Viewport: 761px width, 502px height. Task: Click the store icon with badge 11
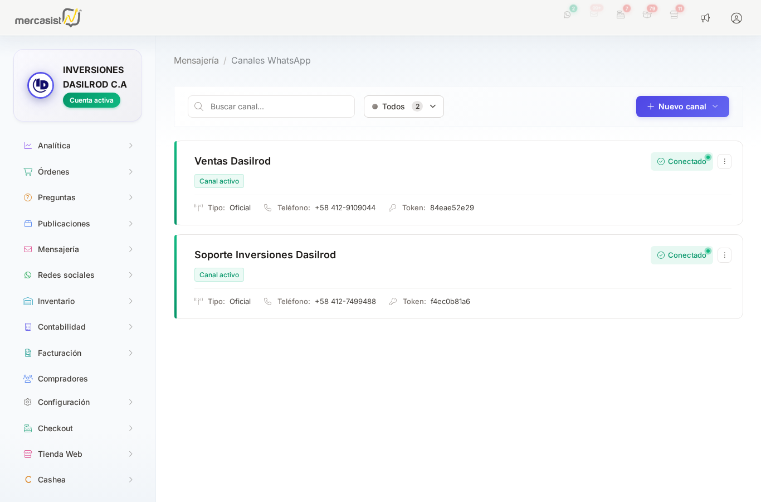[x=674, y=15]
